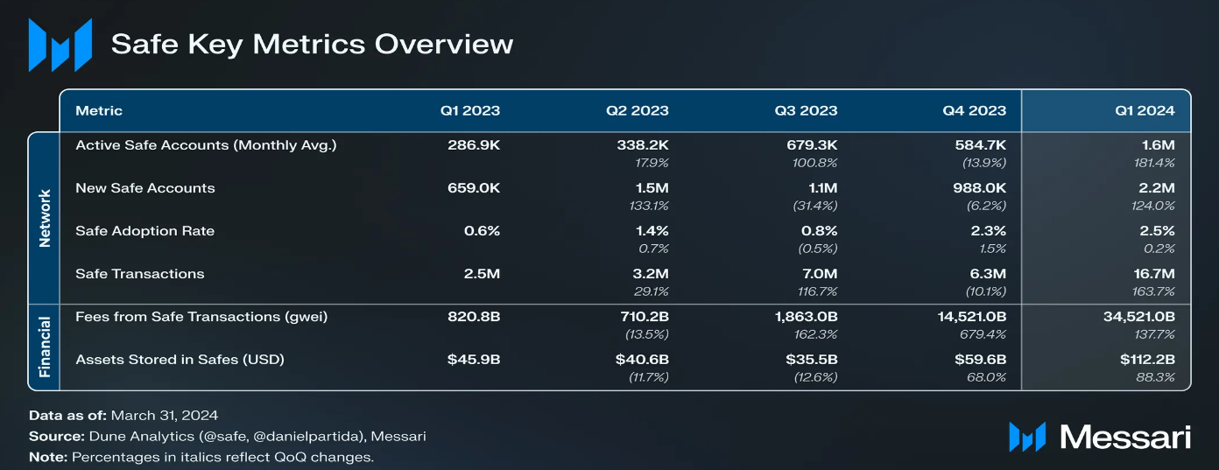Click the '3.2M' Safe Transactions value

click(650, 274)
